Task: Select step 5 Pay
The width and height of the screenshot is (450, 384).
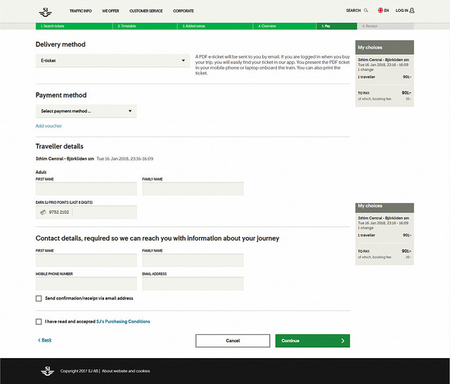Action: pyautogui.click(x=337, y=26)
